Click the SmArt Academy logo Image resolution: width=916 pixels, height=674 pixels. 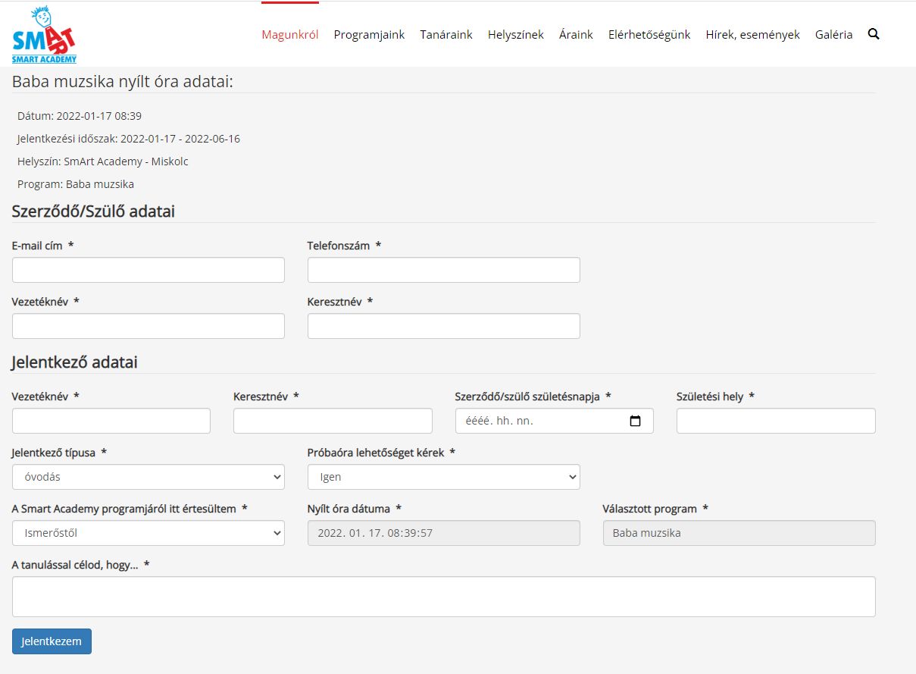pyautogui.click(x=44, y=35)
